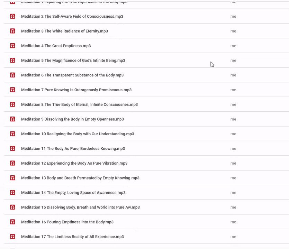This screenshot has width=289, height=249.
Task: Click the Meditation 6 audio file icon
Action: (12, 75)
